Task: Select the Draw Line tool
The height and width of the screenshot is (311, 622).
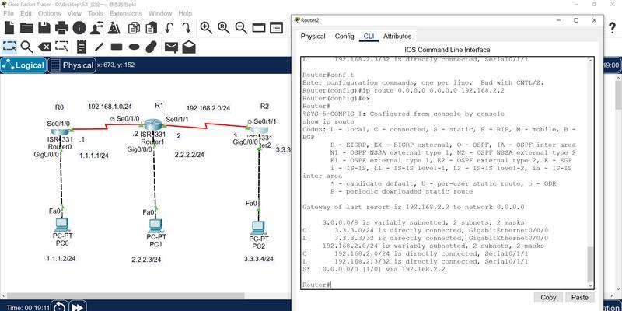Action: [99, 47]
